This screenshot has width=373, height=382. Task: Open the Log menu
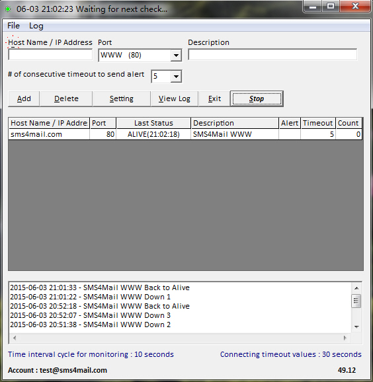pyautogui.click(x=36, y=26)
